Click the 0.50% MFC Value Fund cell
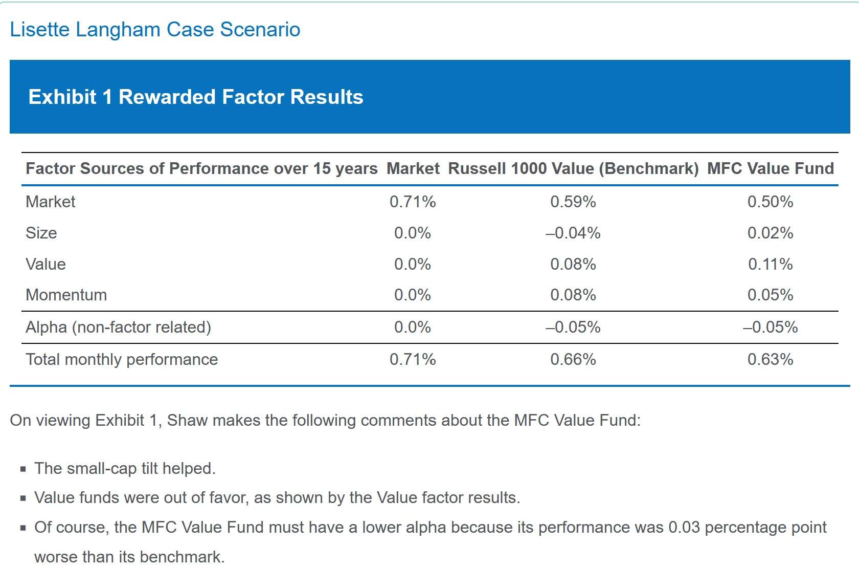This screenshot has height=566, width=859. click(x=770, y=202)
